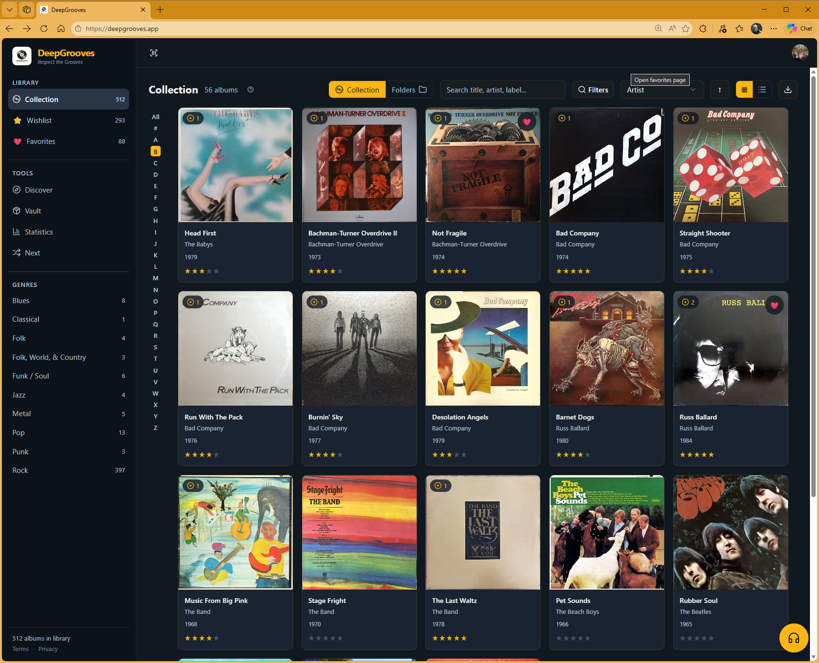Viewport: 819px width, 663px height.
Task: Jump to # in alphabet index
Action: tap(155, 128)
